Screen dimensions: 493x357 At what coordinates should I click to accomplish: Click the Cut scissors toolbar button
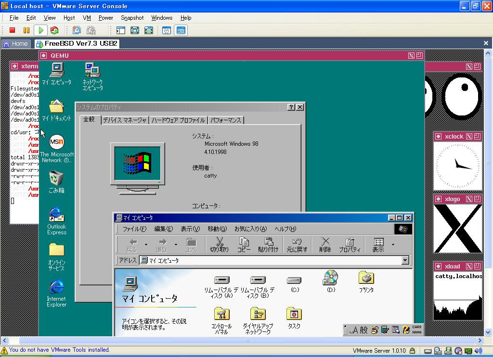click(219, 244)
